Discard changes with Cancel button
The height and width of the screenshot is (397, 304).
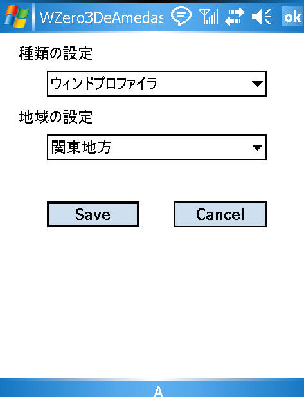[x=220, y=214]
